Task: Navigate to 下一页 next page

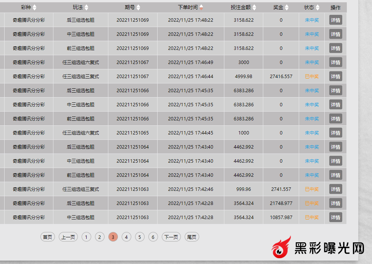Action: (171, 237)
